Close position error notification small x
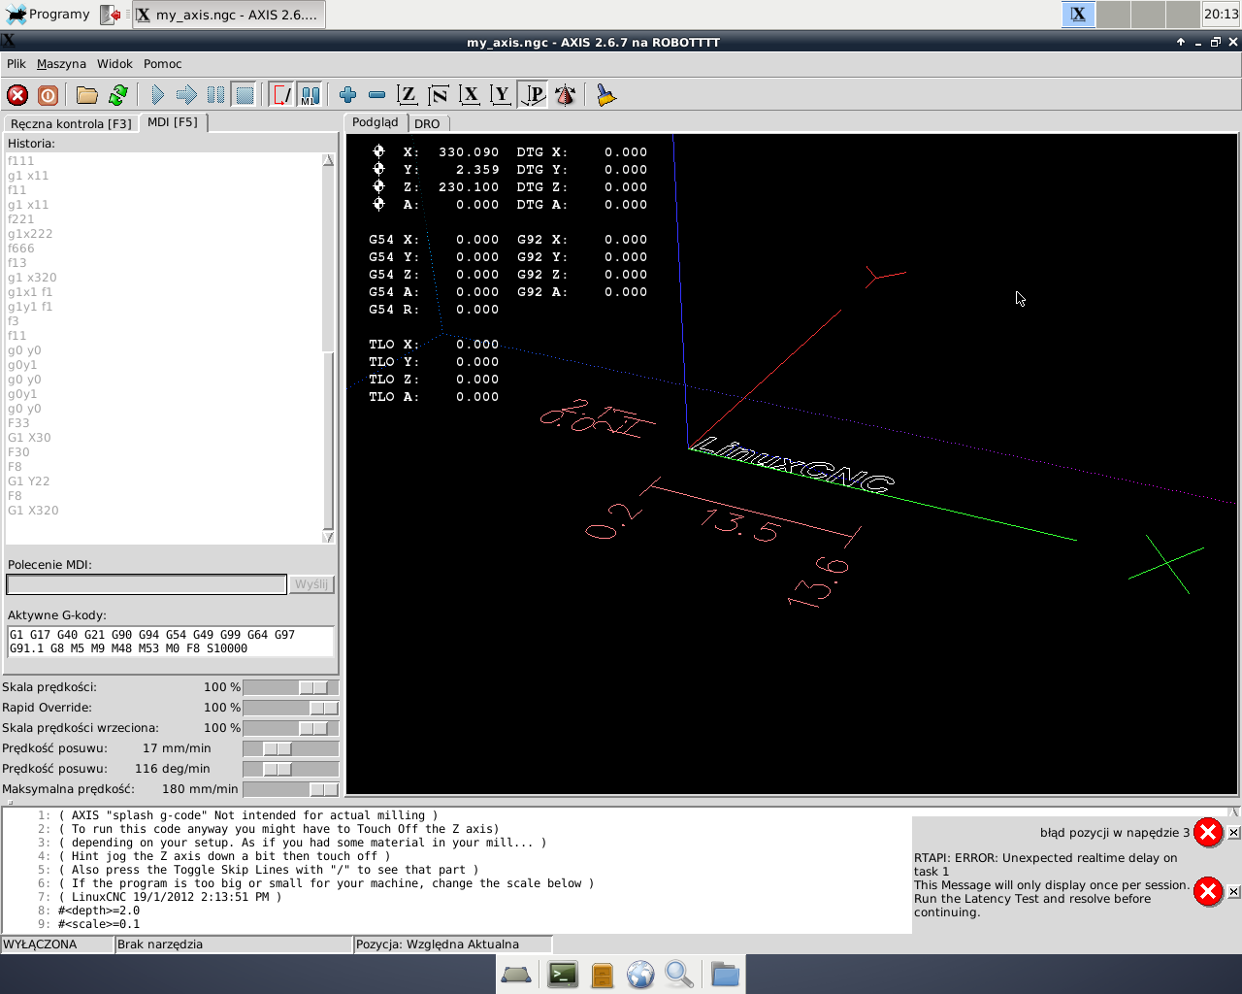Viewport: 1242px width, 994px height. (x=1233, y=833)
